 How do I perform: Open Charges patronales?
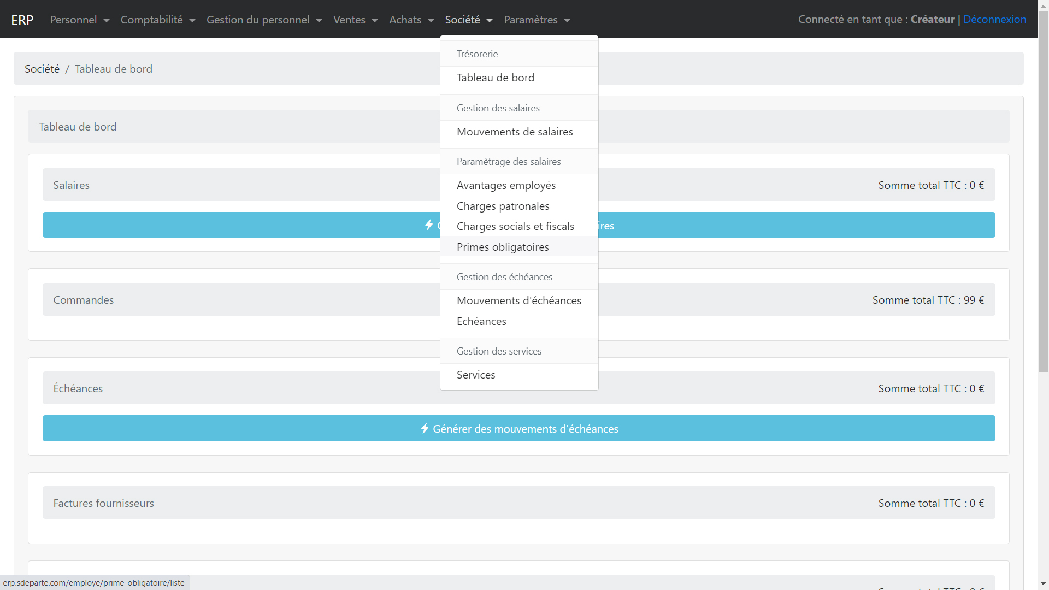[503, 206]
